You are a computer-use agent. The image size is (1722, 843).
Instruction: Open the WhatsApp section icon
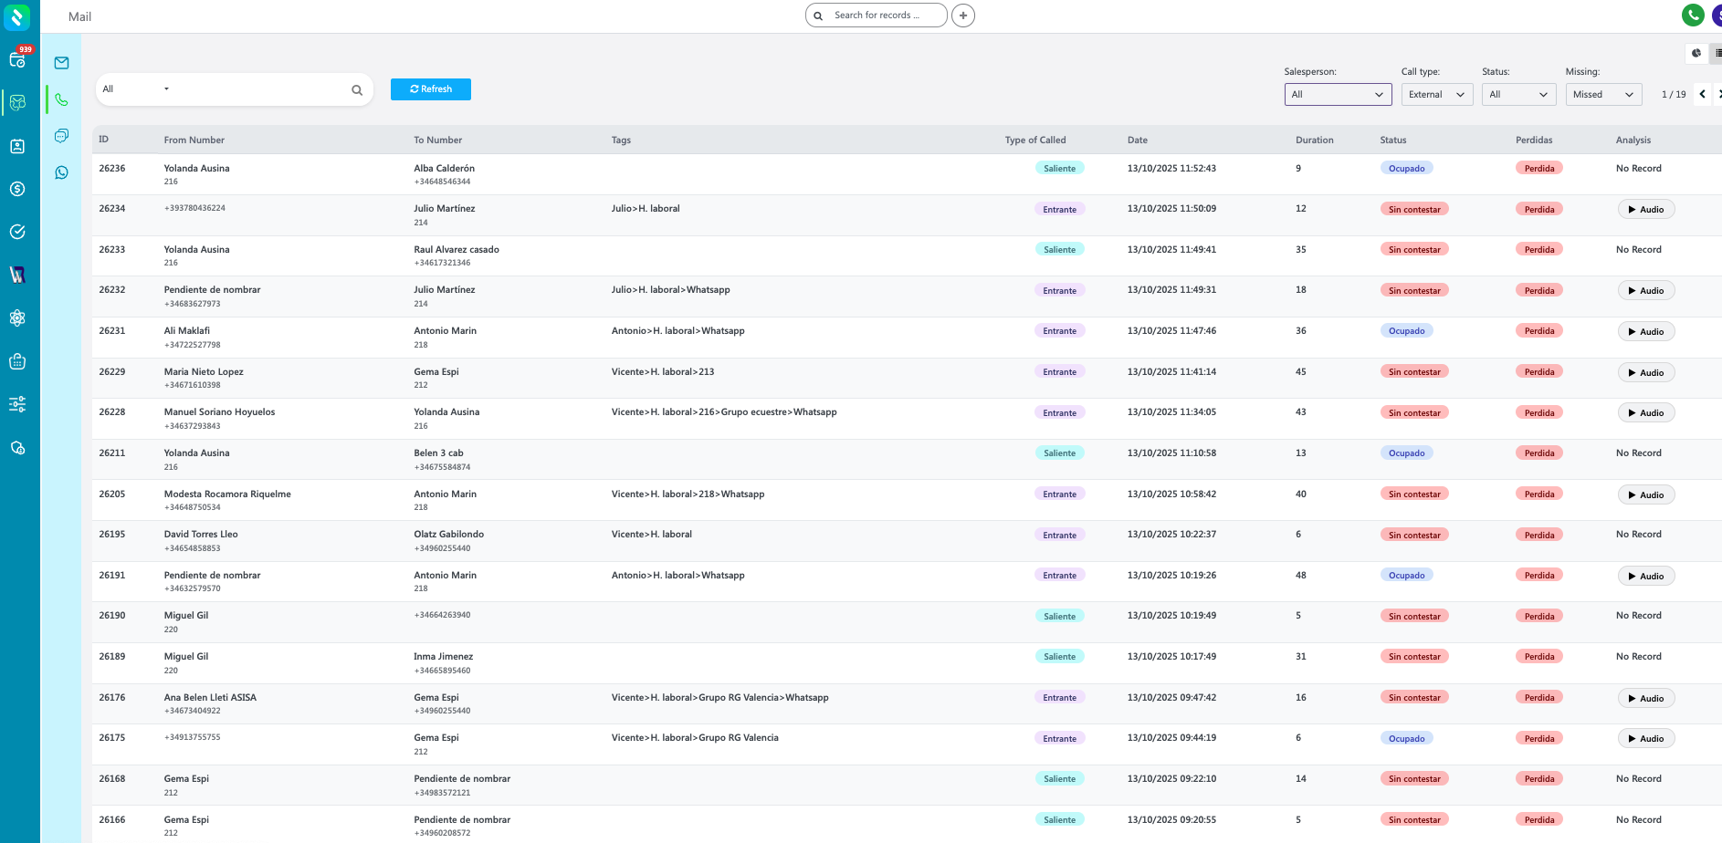(x=61, y=172)
